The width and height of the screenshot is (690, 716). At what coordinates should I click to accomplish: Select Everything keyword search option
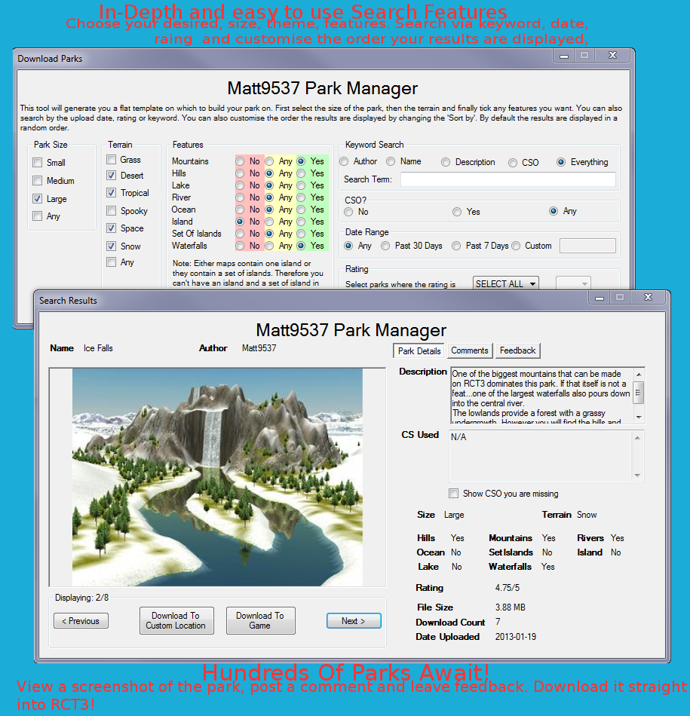click(x=561, y=162)
